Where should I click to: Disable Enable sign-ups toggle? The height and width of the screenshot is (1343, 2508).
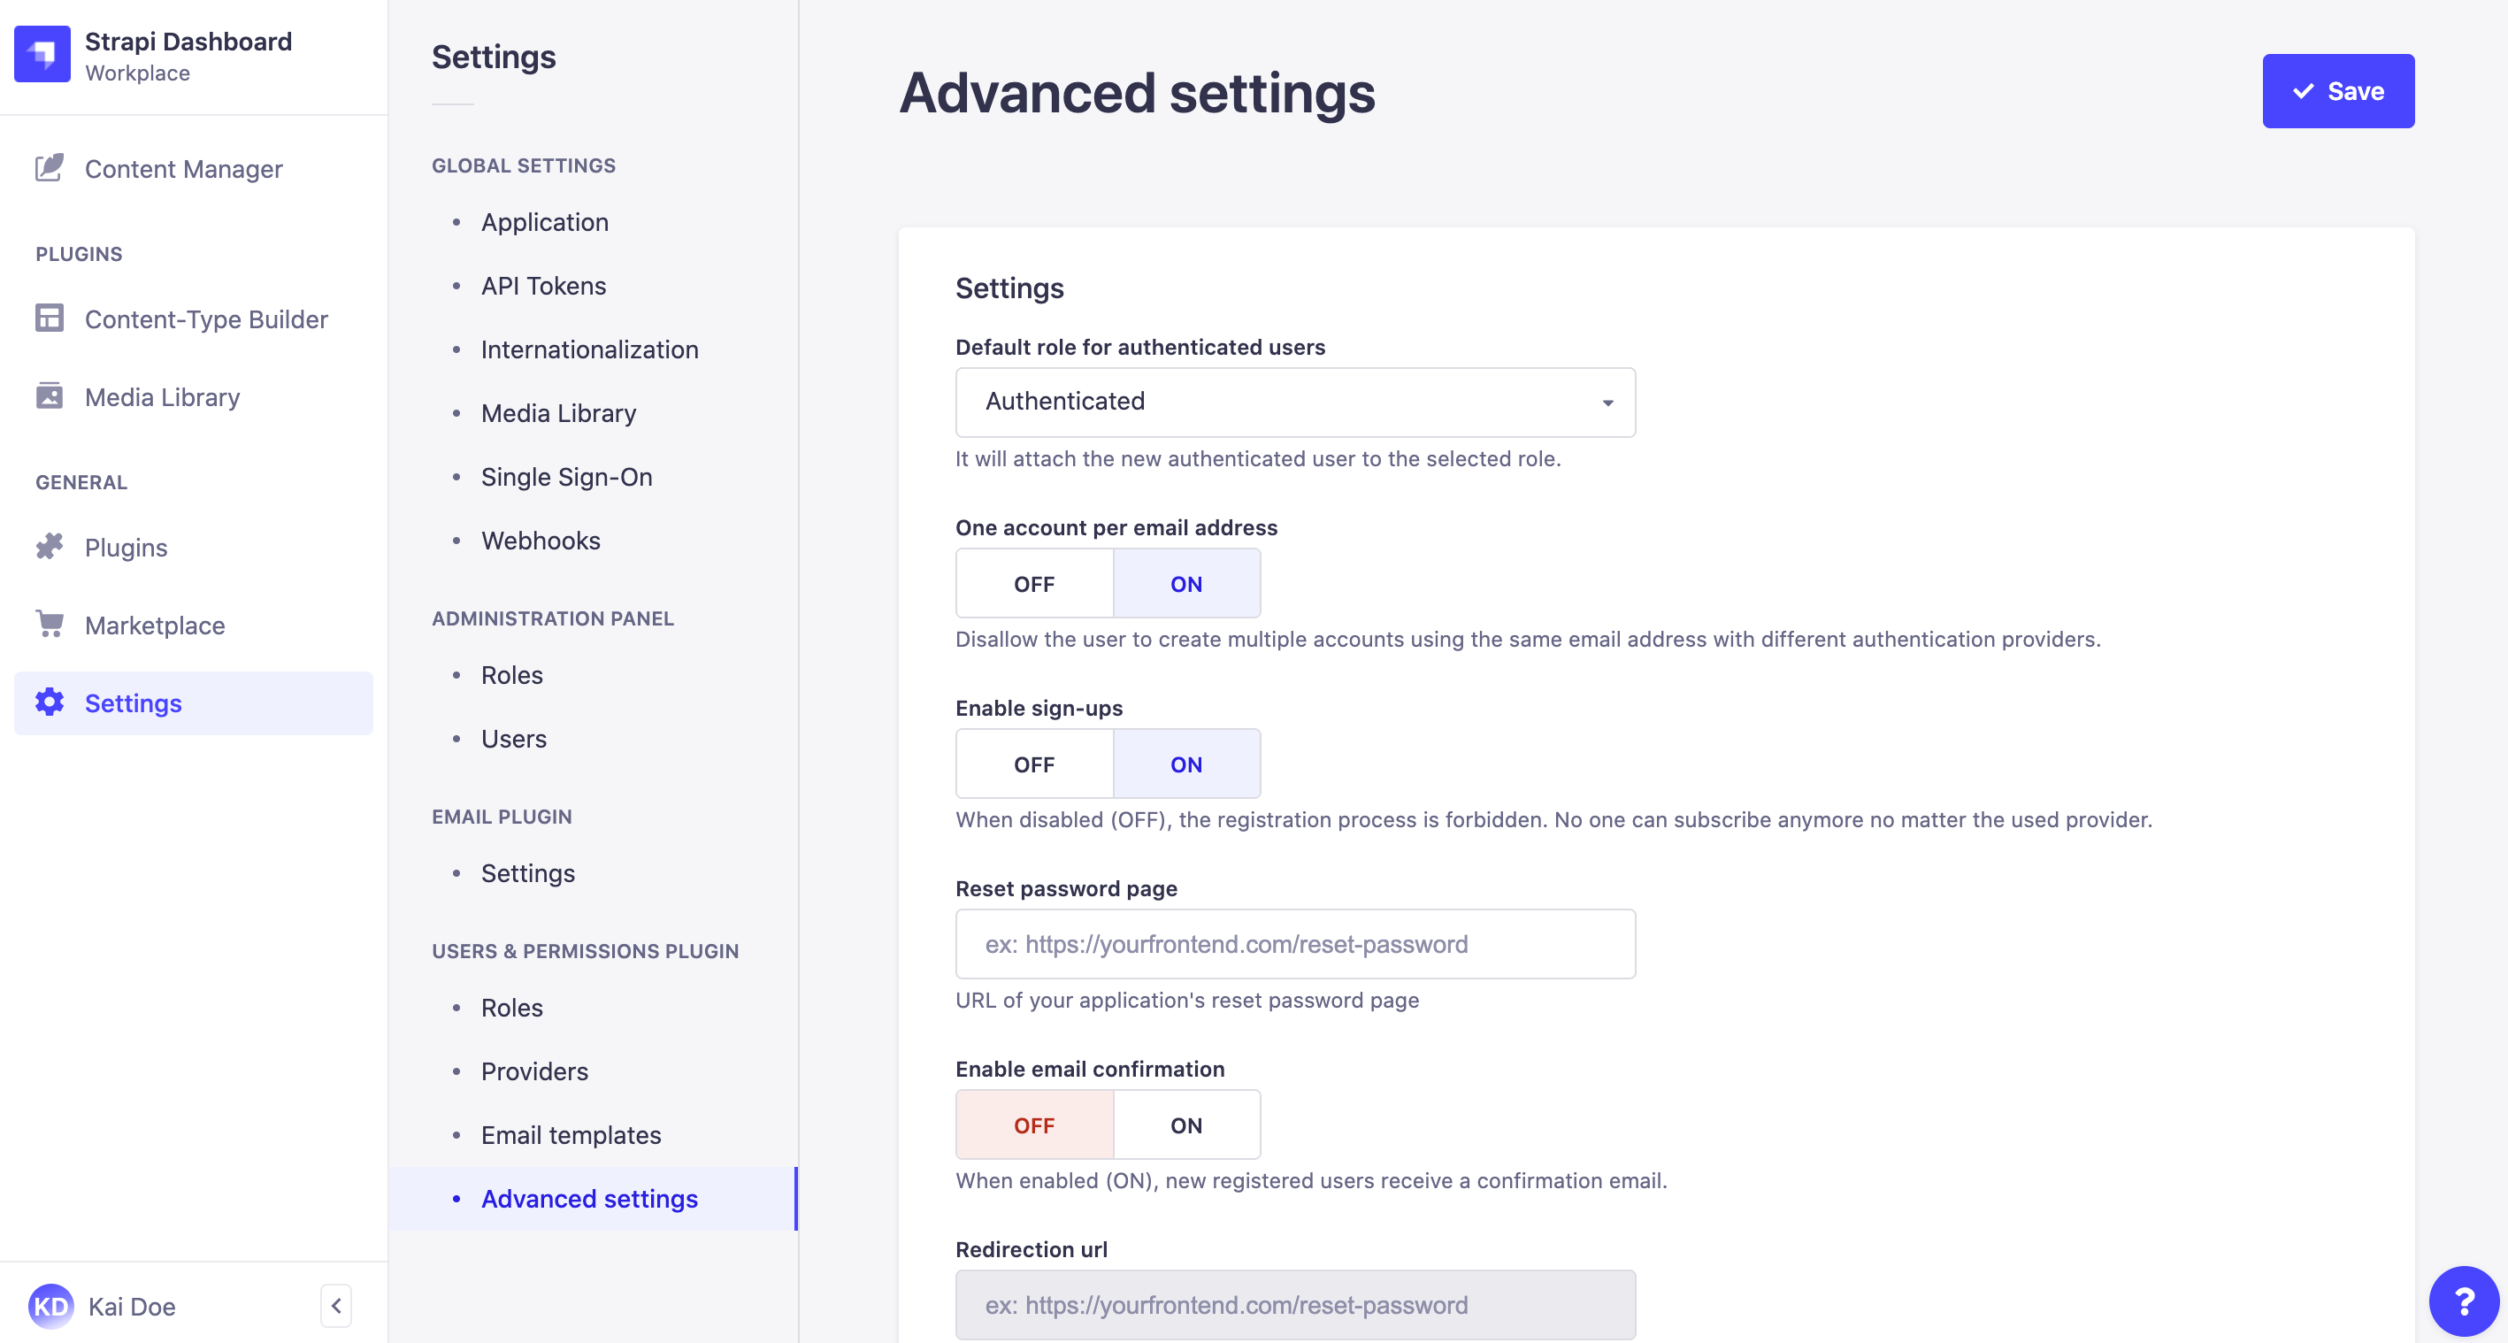click(x=1033, y=763)
